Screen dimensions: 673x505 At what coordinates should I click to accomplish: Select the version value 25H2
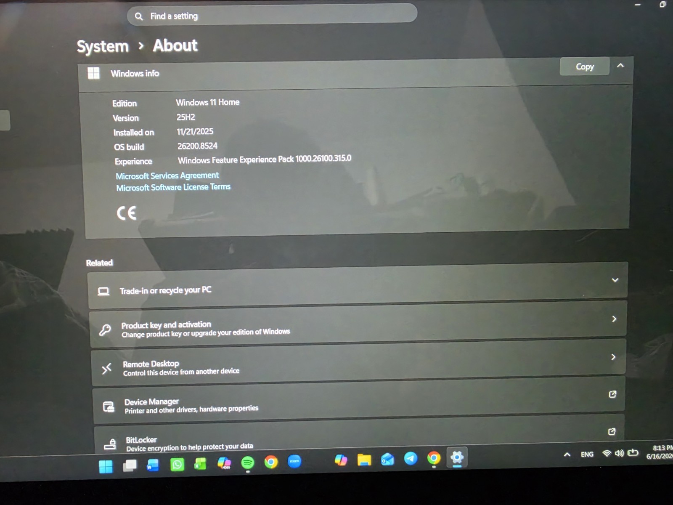coord(185,117)
